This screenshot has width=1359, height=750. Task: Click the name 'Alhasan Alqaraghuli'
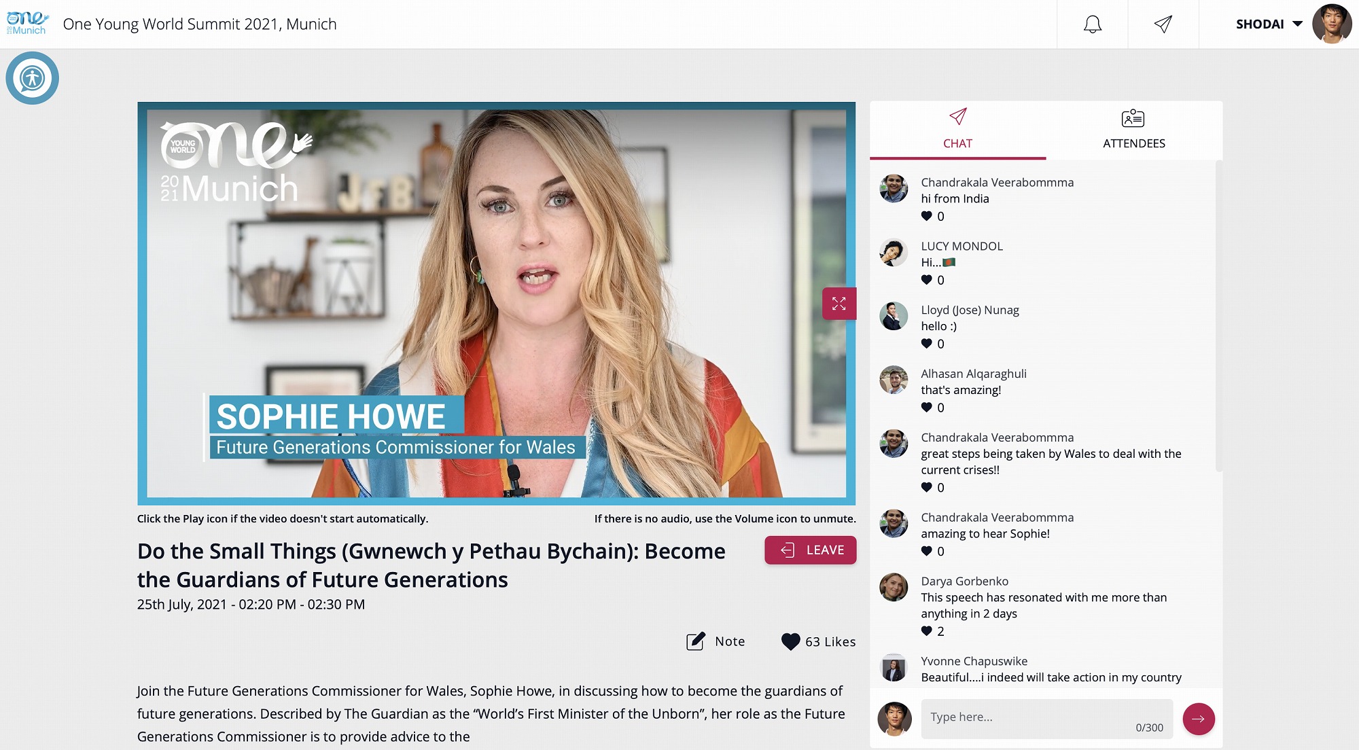973,374
